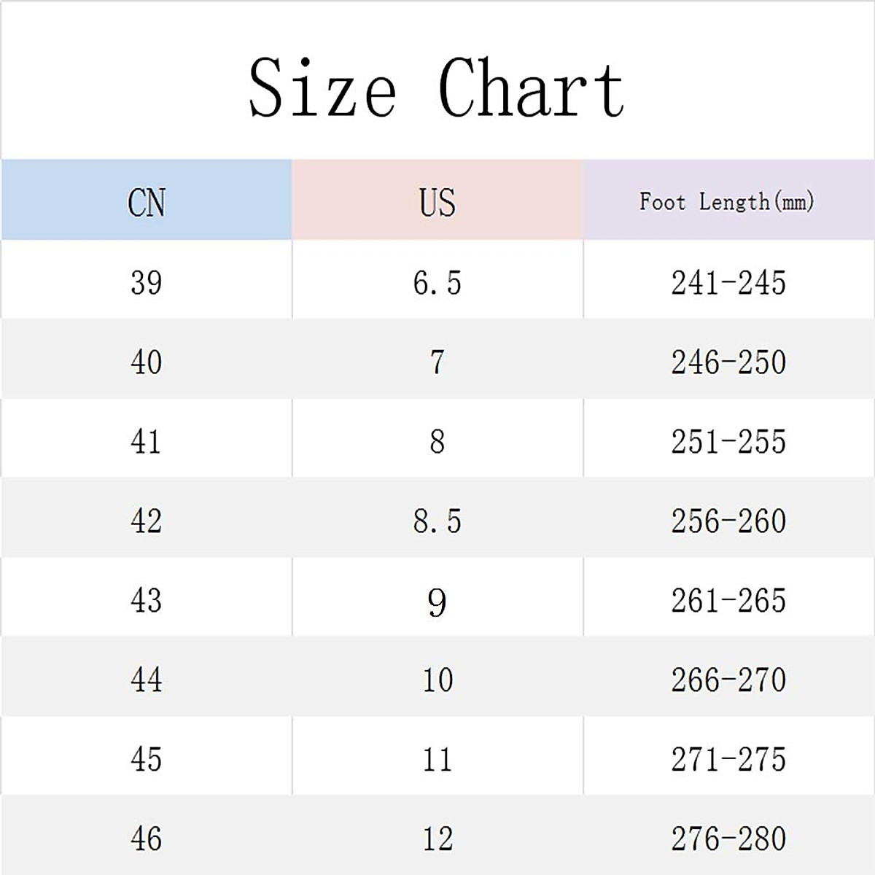Select US size 9 cell
This screenshot has height=875, width=875.
437,602
